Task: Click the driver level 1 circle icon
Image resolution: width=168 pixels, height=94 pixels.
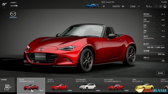Action: point(156,6)
